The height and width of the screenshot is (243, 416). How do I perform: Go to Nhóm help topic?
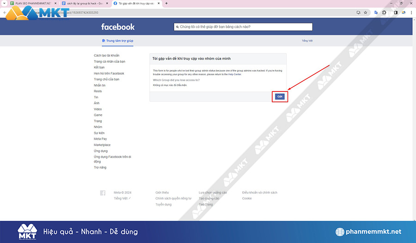[98, 127]
